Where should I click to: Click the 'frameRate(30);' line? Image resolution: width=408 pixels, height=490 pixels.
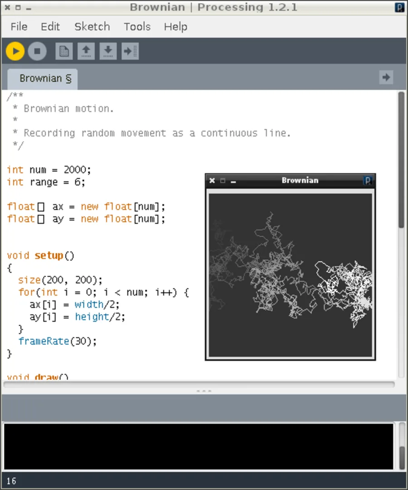(x=58, y=341)
